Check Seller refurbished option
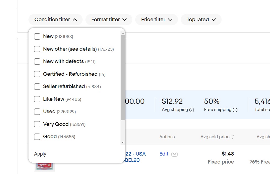Screen dimensions: 270x174 point(37,86)
